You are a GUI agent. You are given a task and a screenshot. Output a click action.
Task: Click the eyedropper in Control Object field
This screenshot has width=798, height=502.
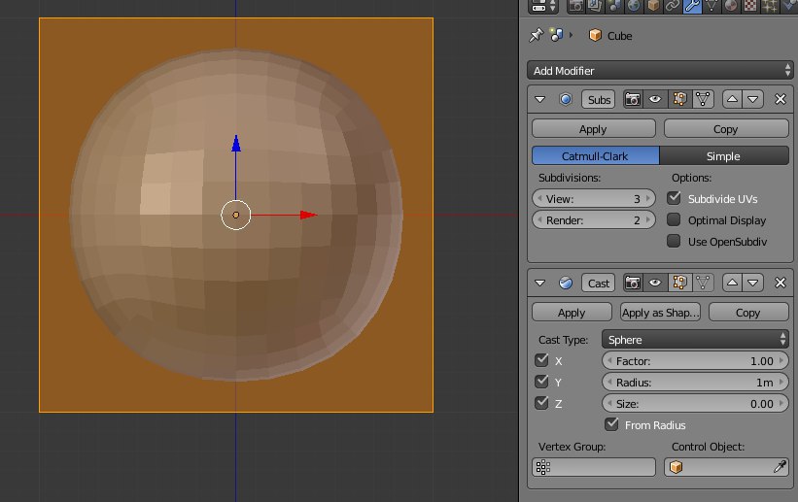(x=780, y=467)
